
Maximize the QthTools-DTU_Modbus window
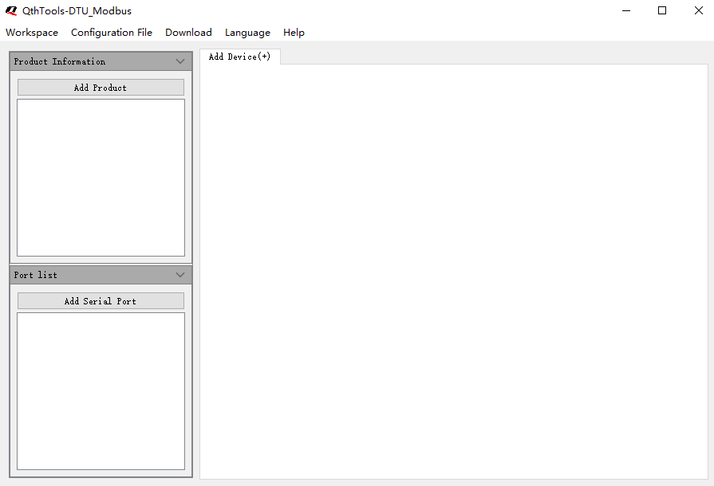[662, 10]
